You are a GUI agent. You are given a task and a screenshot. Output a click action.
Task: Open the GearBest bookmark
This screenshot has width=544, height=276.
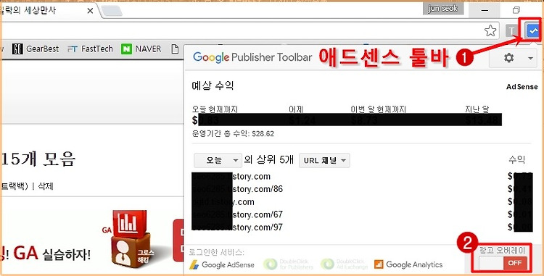(x=36, y=49)
